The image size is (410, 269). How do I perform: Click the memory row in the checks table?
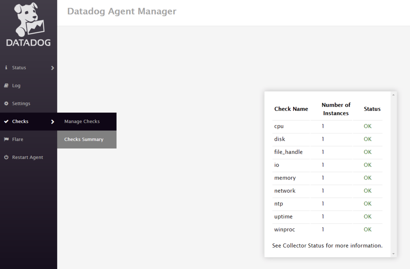[285, 178]
